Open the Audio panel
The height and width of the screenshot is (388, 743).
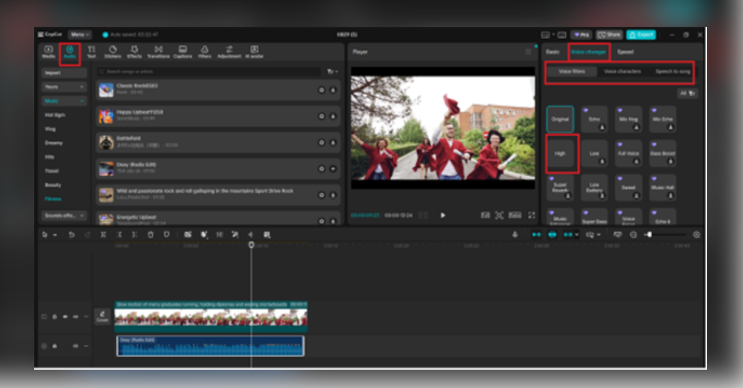(70, 52)
